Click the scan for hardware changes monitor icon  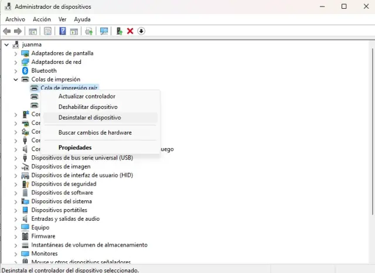[x=104, y=31]
